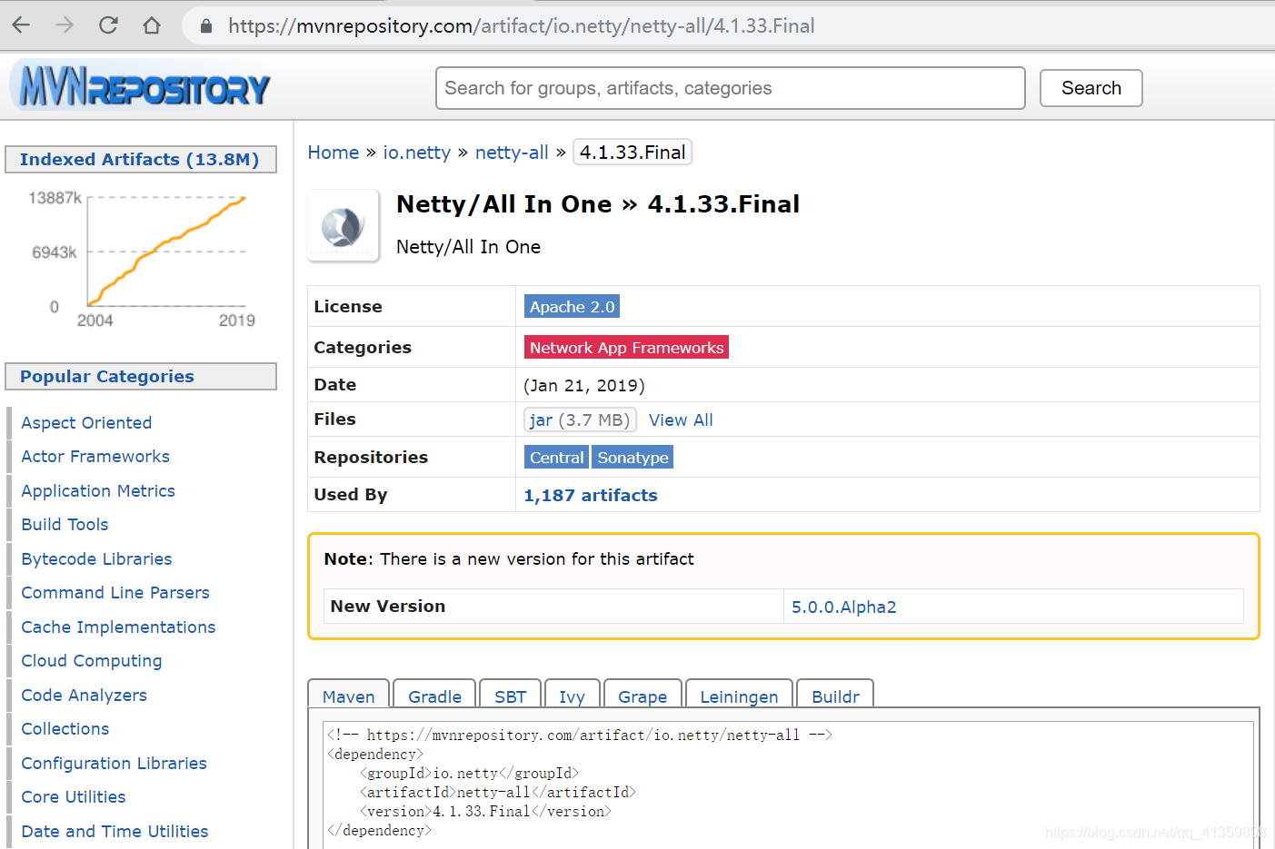Open the Code Analyzers category
1275x849 pixels.
click(84, 696)
